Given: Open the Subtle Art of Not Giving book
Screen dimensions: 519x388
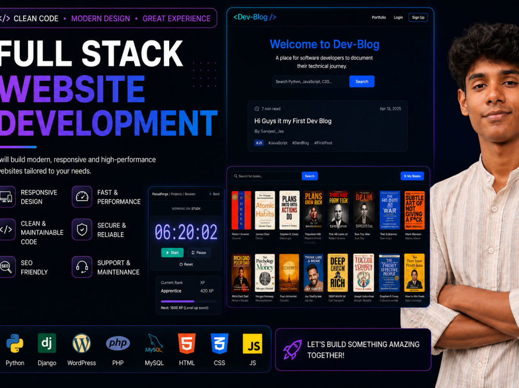Looking at the screenshot, I should pos(414,210).
